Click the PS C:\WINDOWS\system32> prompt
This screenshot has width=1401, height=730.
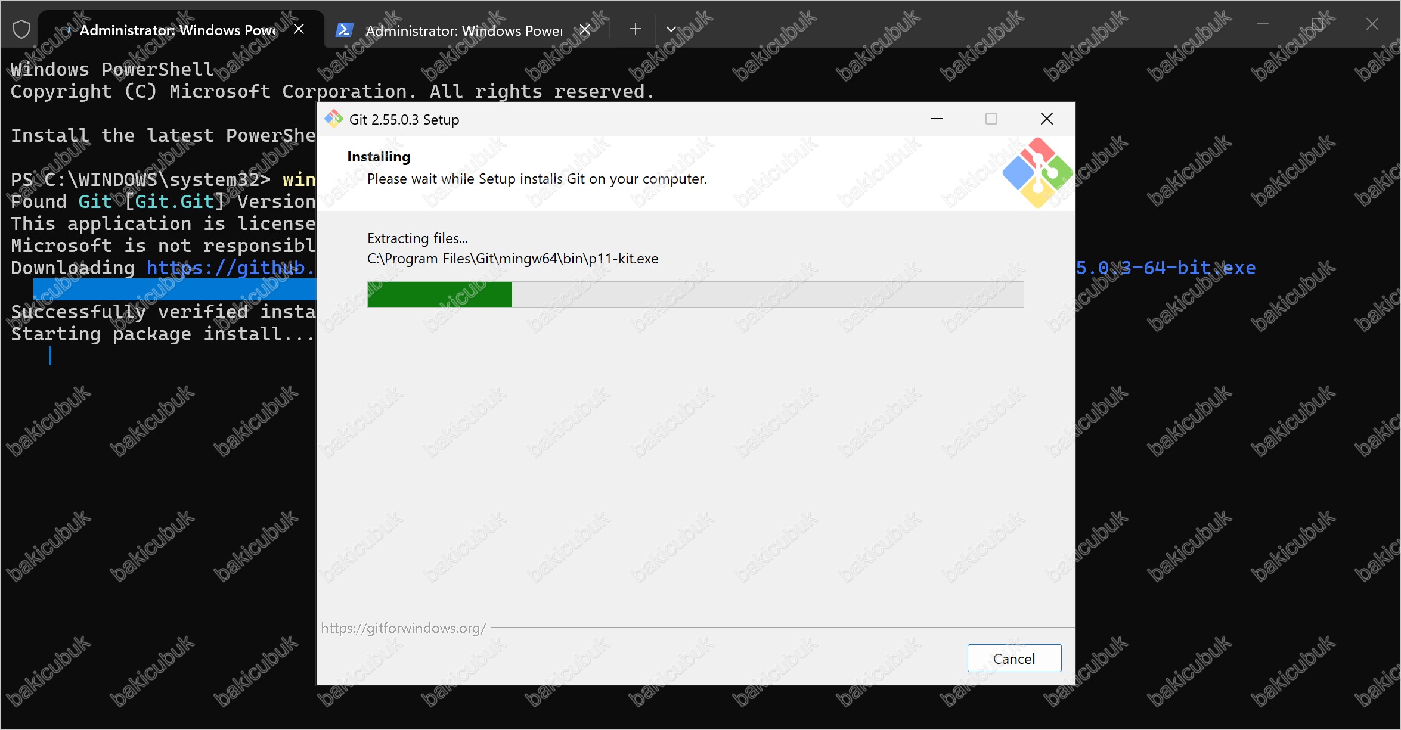(141, 180)
